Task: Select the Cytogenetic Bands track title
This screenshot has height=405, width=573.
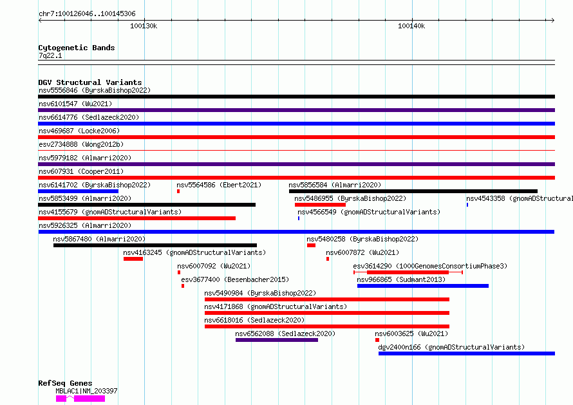Action: [x=77, y=48]
